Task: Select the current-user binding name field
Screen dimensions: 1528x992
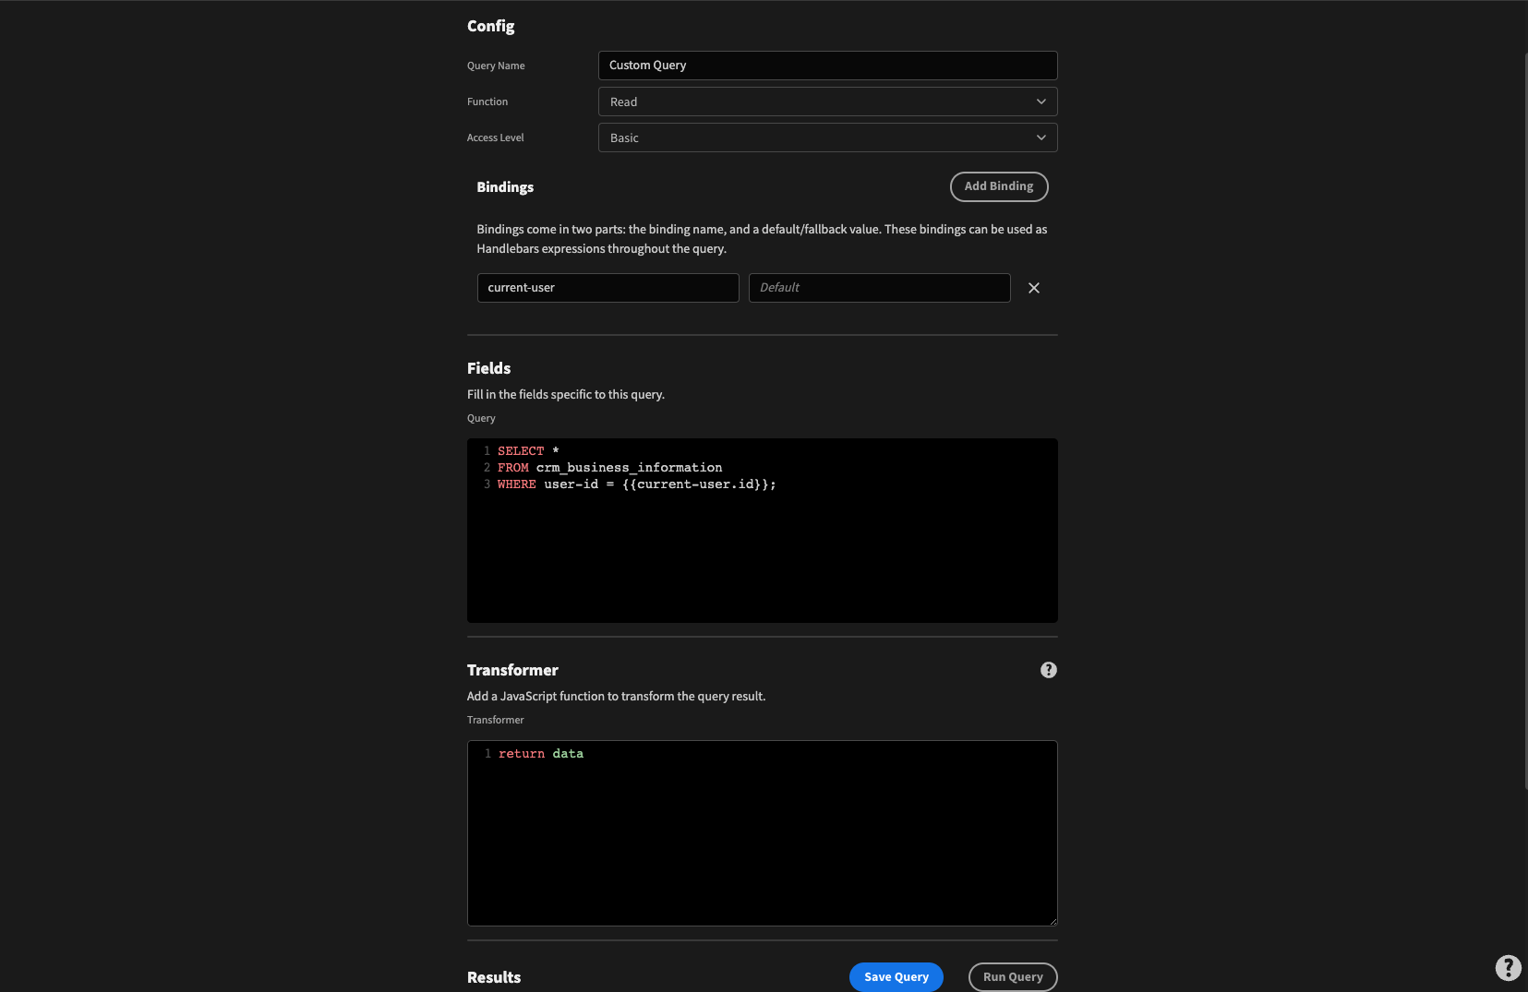Action: 608,288
